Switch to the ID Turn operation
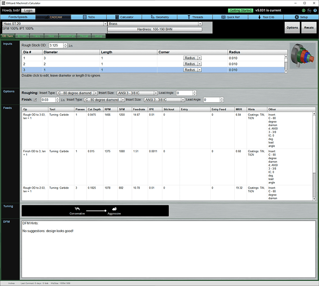This screenshot has width=319, height=286. (21, 36)
